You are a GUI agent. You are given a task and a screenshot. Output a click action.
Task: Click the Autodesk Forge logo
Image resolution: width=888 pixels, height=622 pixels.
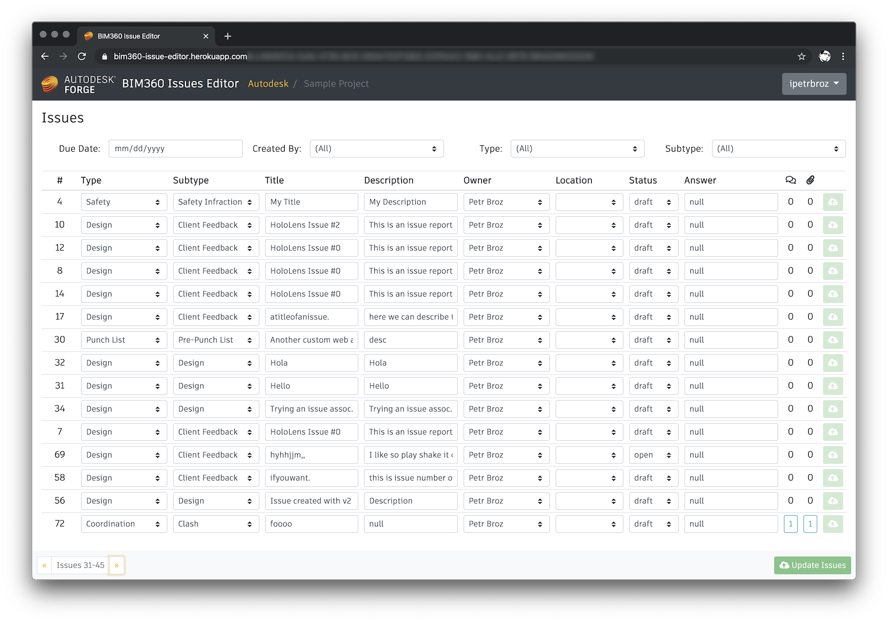pos(78,84)
